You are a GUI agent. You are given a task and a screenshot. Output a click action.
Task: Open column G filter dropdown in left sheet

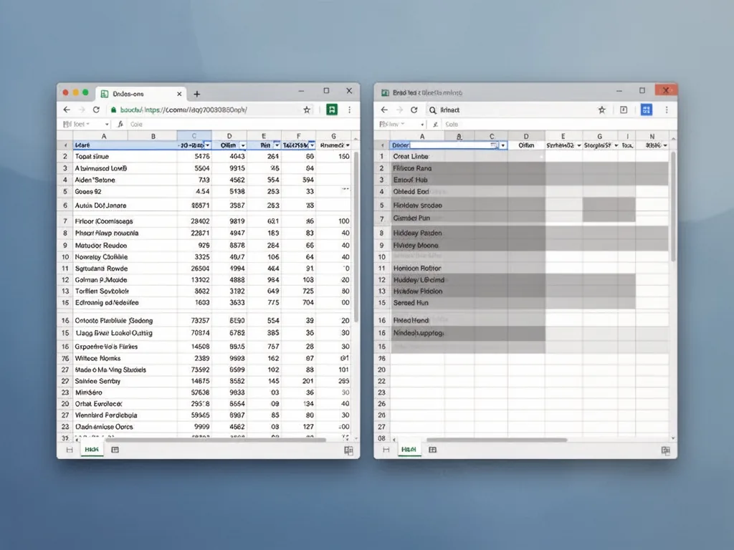[x=348, y=145]
